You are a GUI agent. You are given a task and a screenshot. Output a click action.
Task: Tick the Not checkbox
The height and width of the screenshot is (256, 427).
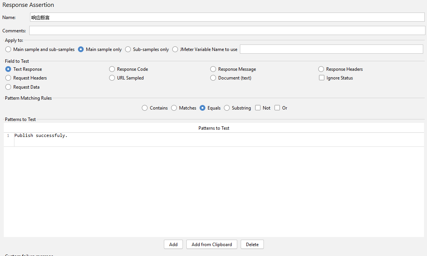pos(258,108)
